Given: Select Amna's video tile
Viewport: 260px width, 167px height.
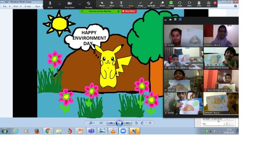Looking at the screenshot, I should click(183, 36).
